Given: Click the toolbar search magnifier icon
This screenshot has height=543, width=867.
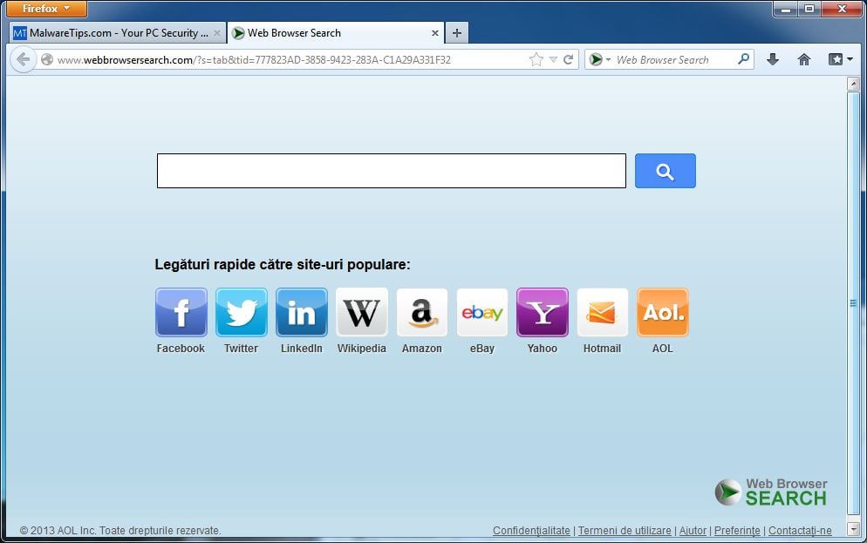Looking at the screenshot, I should (x=744, y=59).
